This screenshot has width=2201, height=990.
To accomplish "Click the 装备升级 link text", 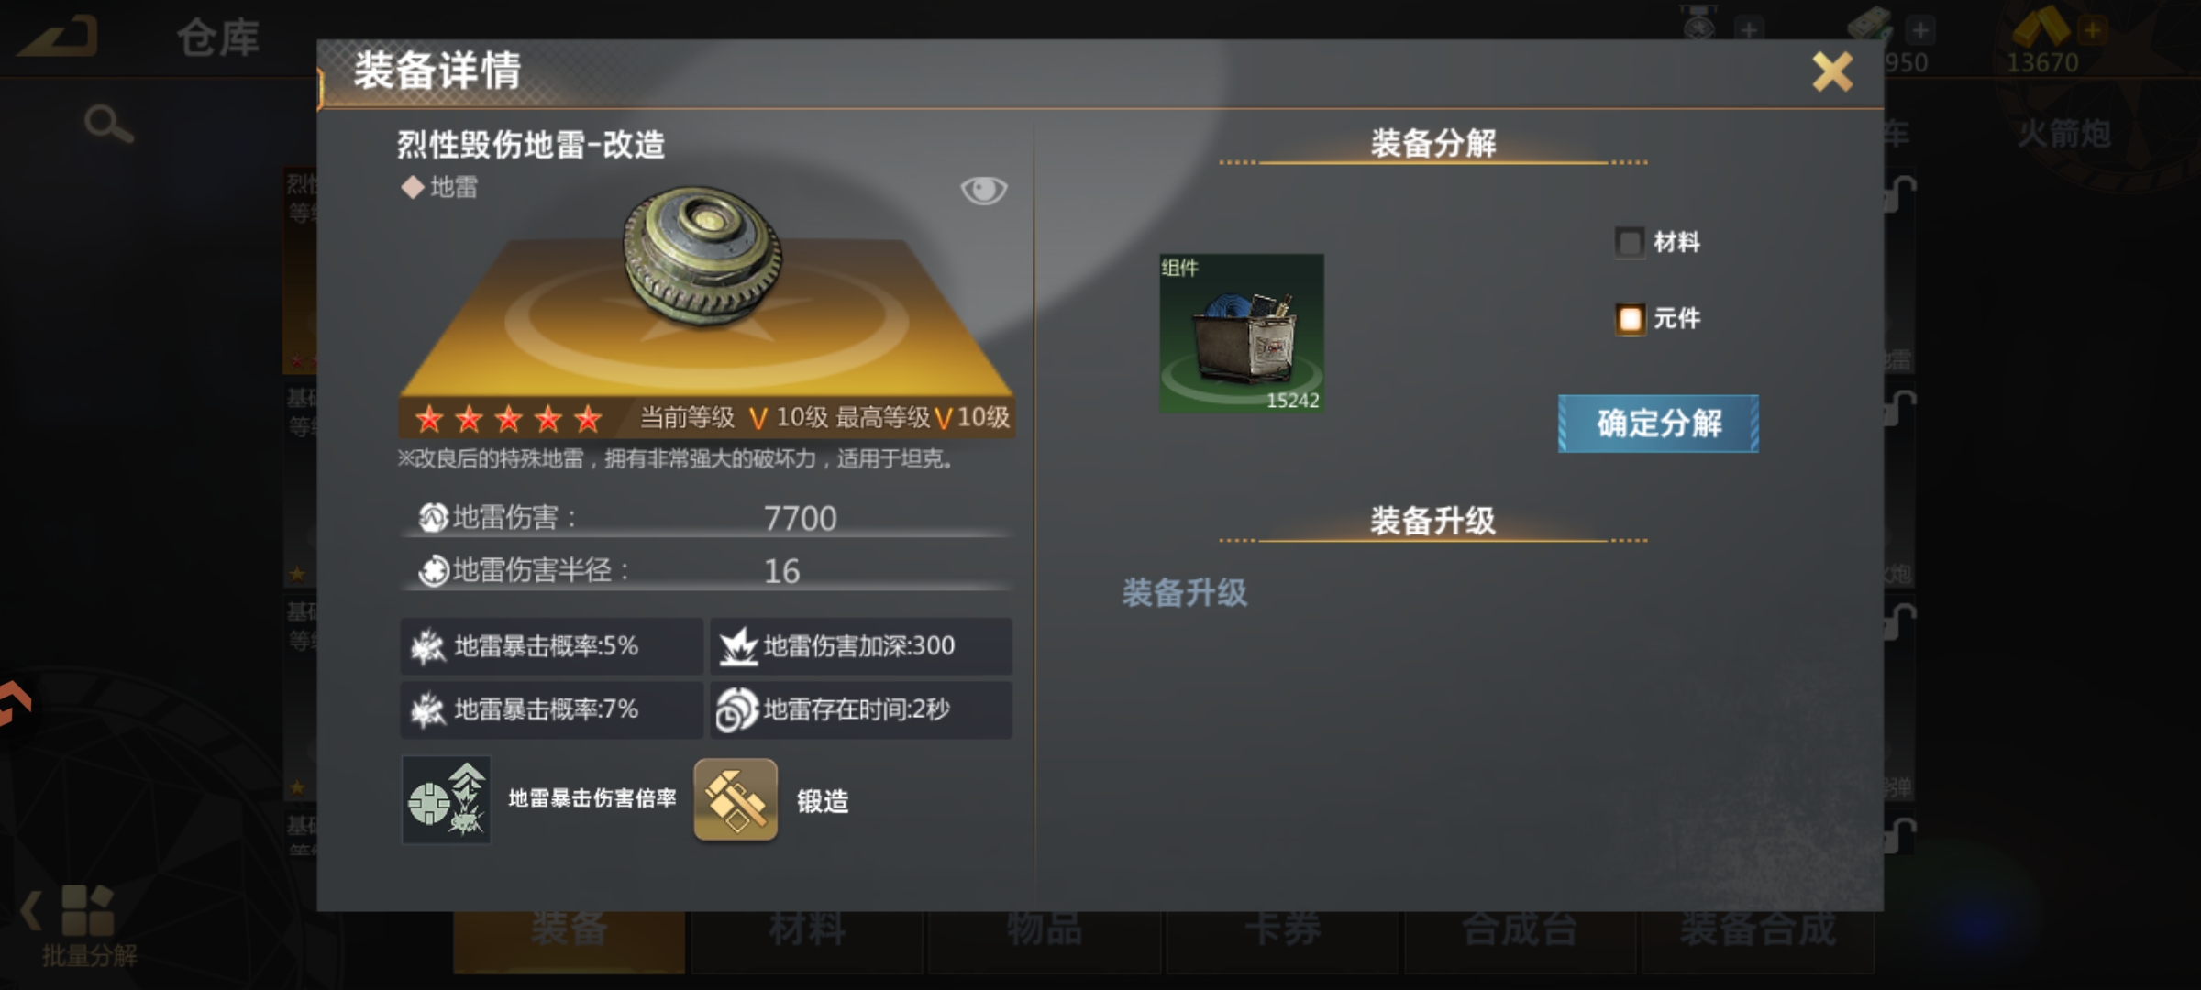I will pyautogui.click(x=1185, y=593).
